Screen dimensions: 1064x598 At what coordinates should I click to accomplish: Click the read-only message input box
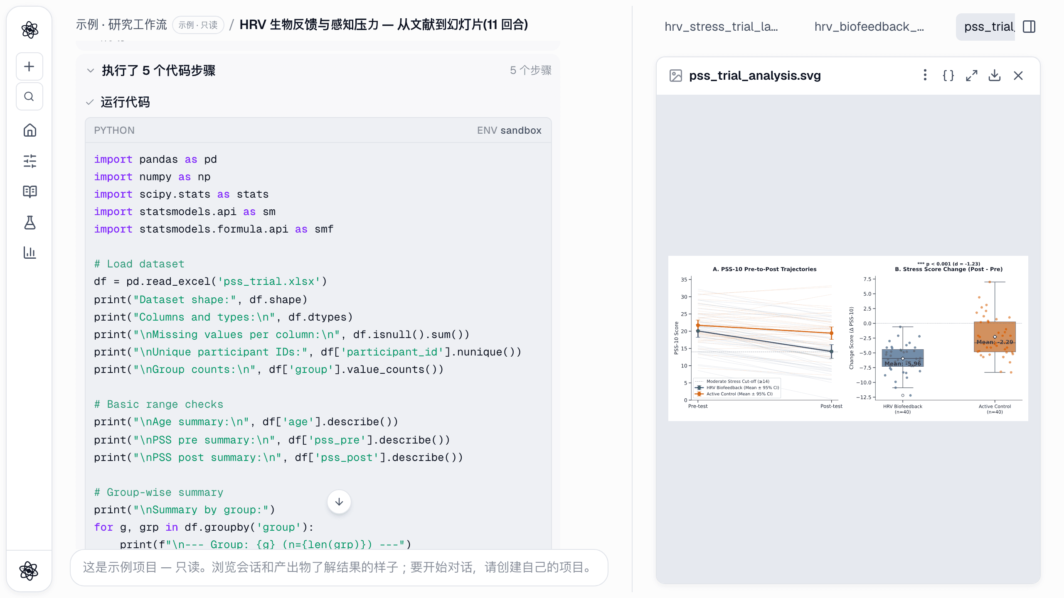tap(339, 567)
